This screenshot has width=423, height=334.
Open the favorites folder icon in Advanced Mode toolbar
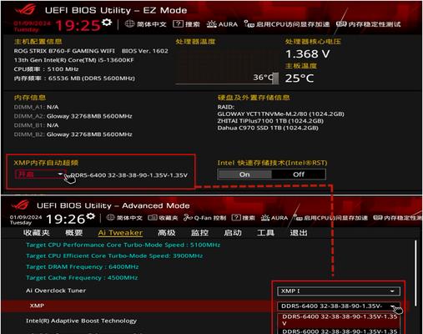click(153, 218)
